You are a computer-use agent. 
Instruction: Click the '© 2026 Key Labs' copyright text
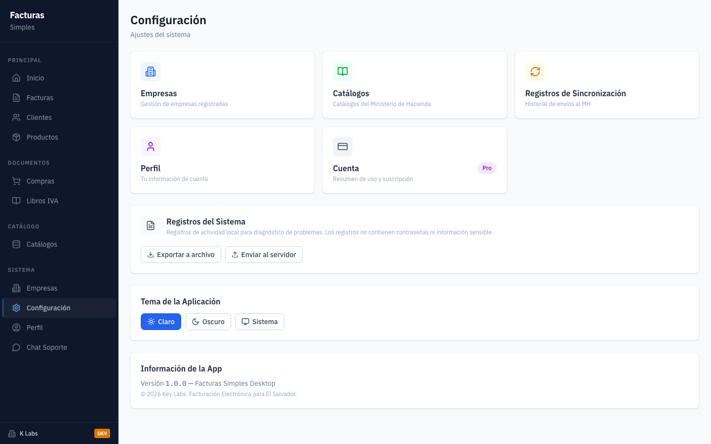click(x=219, y=394)
